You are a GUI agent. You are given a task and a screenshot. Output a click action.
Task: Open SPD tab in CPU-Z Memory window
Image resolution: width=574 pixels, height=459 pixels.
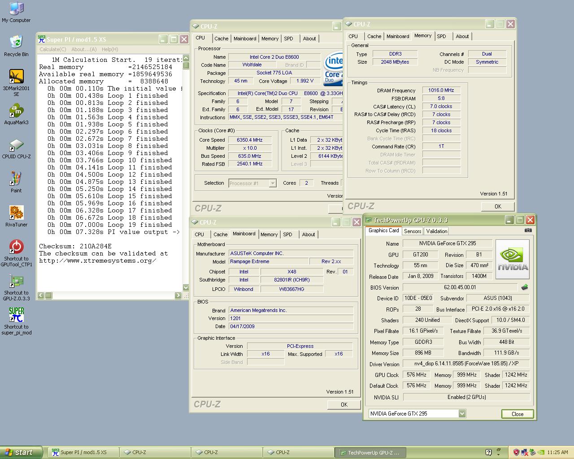[x=442, y=36]
